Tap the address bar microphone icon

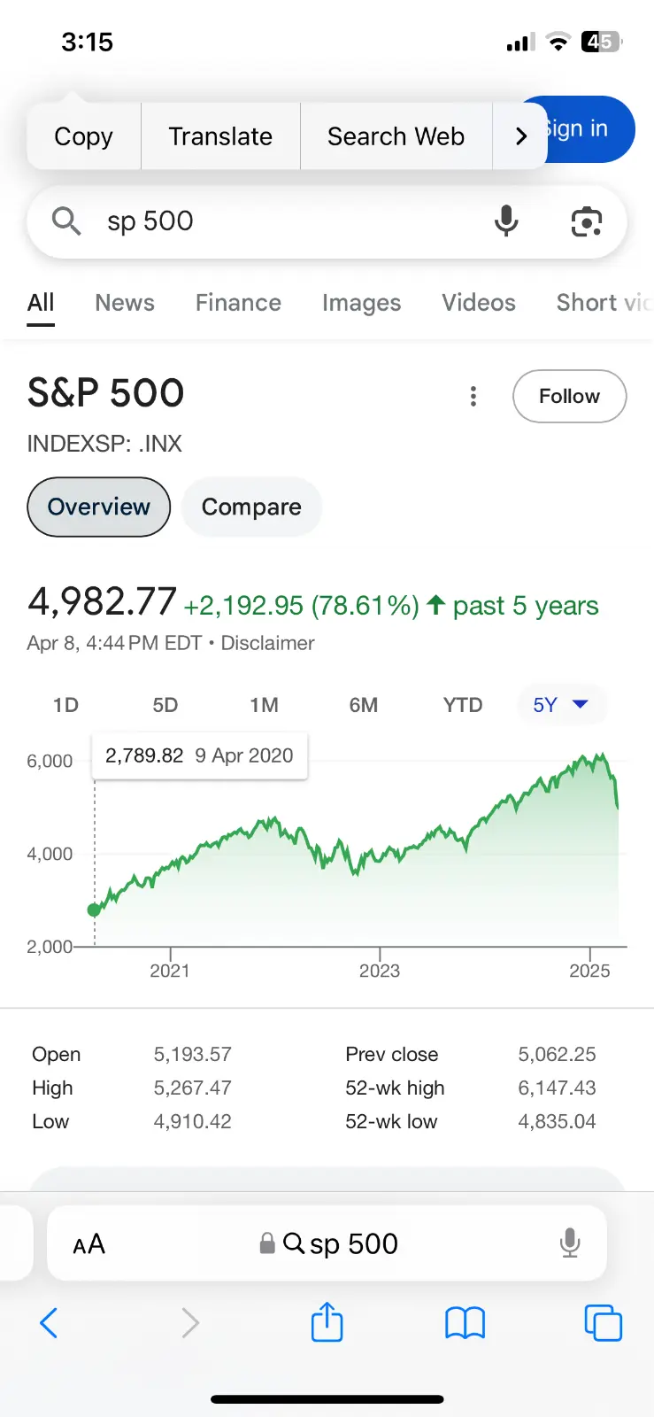point(570,1243)
